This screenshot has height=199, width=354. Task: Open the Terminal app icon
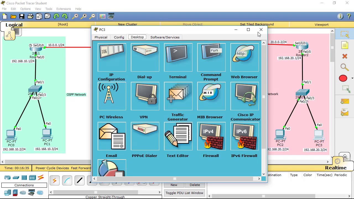pos(178,57)
